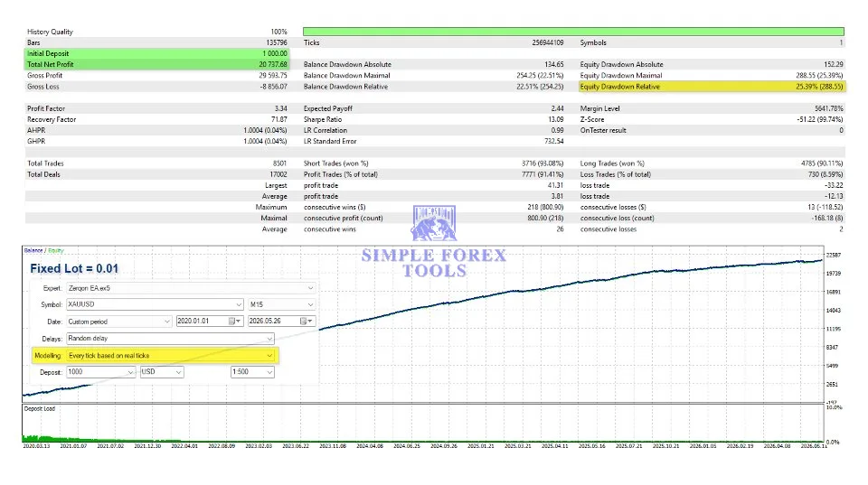Open calendar picker for end date 2026.05.26
Screen dimensions: 868x485
coord(307,321)
